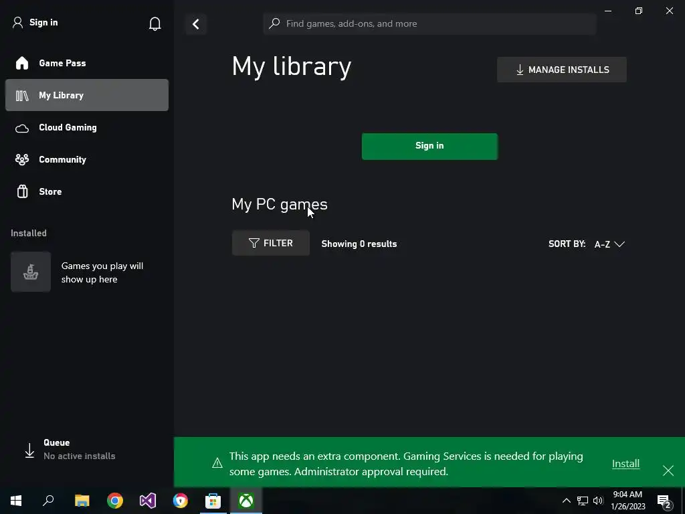Click the Community people icon

click(22, 159)
